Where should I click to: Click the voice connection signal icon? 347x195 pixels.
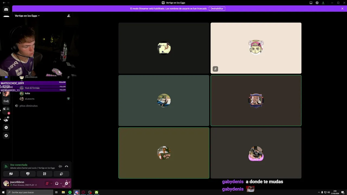point(6,166)
